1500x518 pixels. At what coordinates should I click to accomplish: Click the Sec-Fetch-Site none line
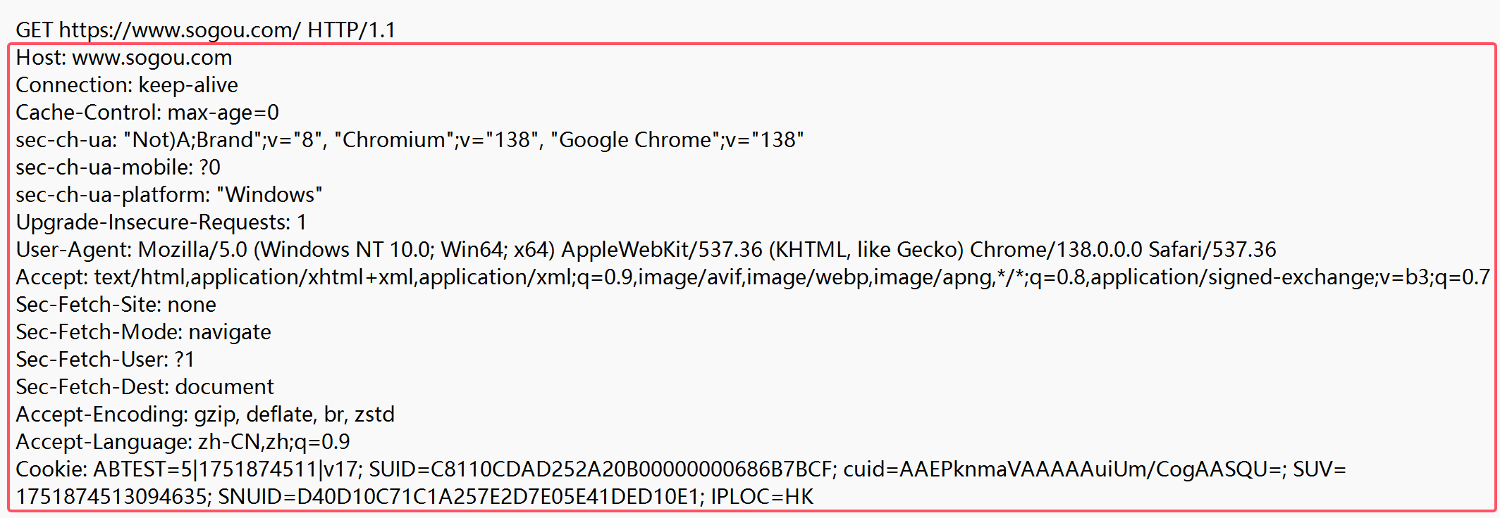(116, 305)
